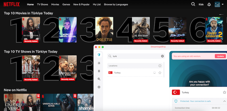Select the VPN shield tab in the sidebar
The width and height of the screenshot is (227, 111).
click(99, 55)
